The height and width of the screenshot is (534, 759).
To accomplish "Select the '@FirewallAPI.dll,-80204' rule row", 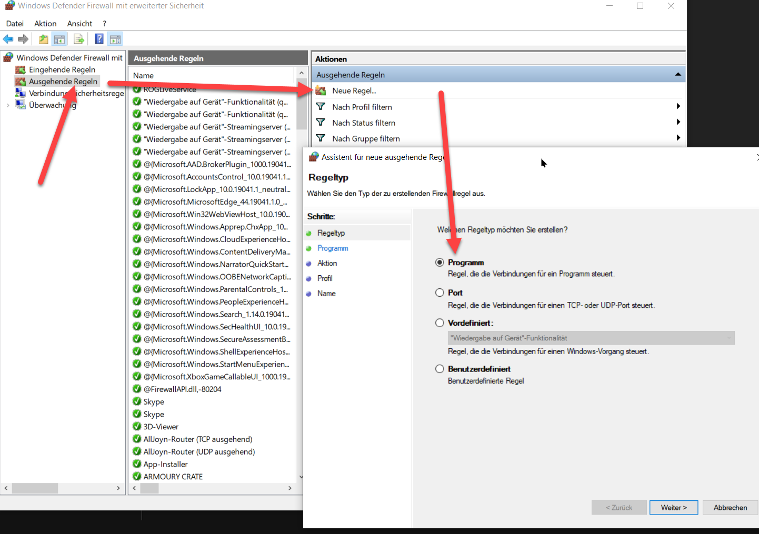I will (182, 389).
